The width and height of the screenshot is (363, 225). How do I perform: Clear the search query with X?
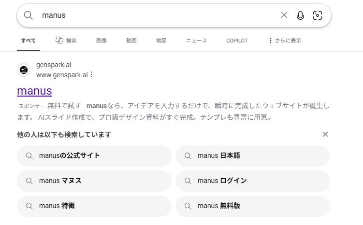[x=284, y=15]
